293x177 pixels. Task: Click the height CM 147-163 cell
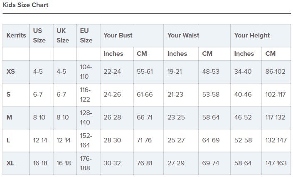pos(276,163)
